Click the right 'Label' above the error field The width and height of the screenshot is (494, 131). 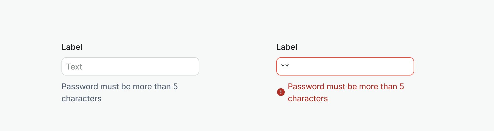[287, 47]
